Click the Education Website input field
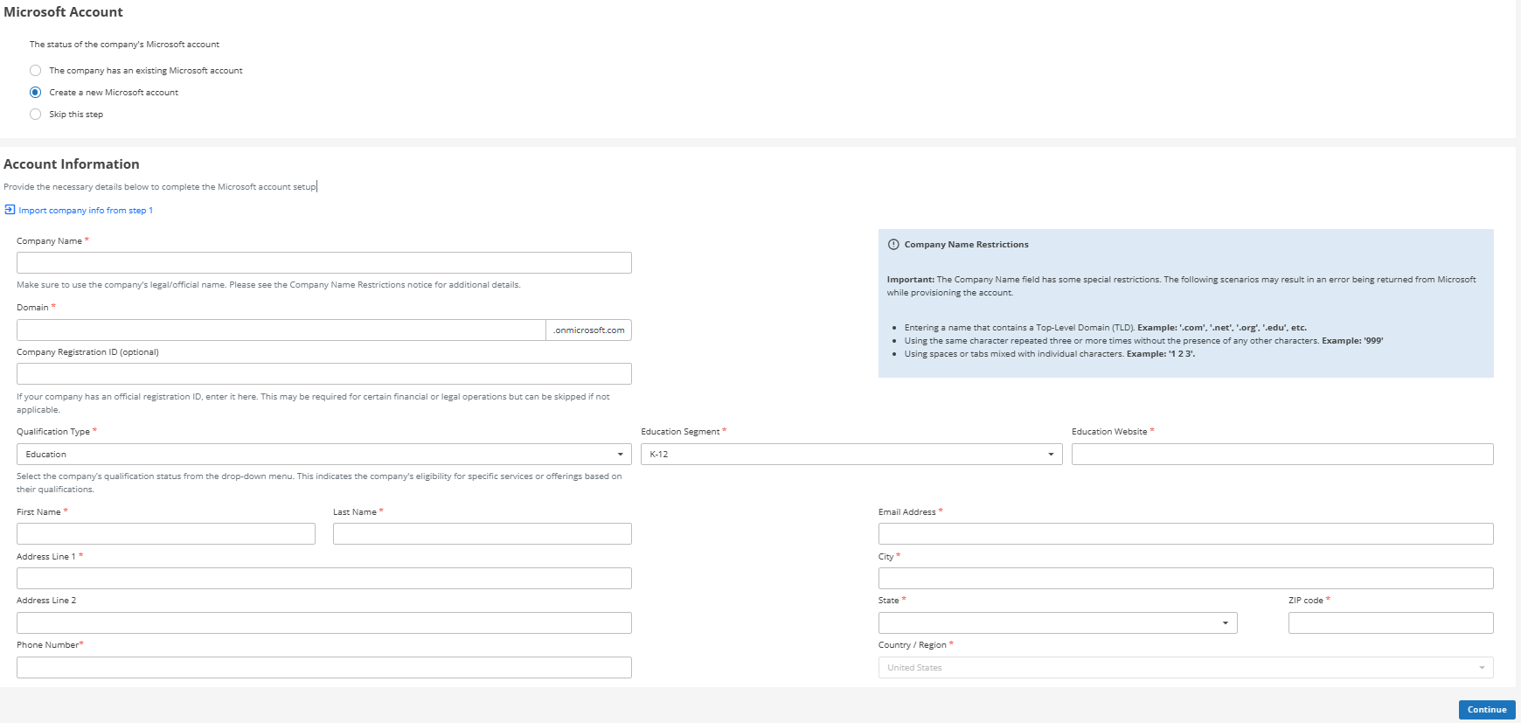 point(1282,455)
